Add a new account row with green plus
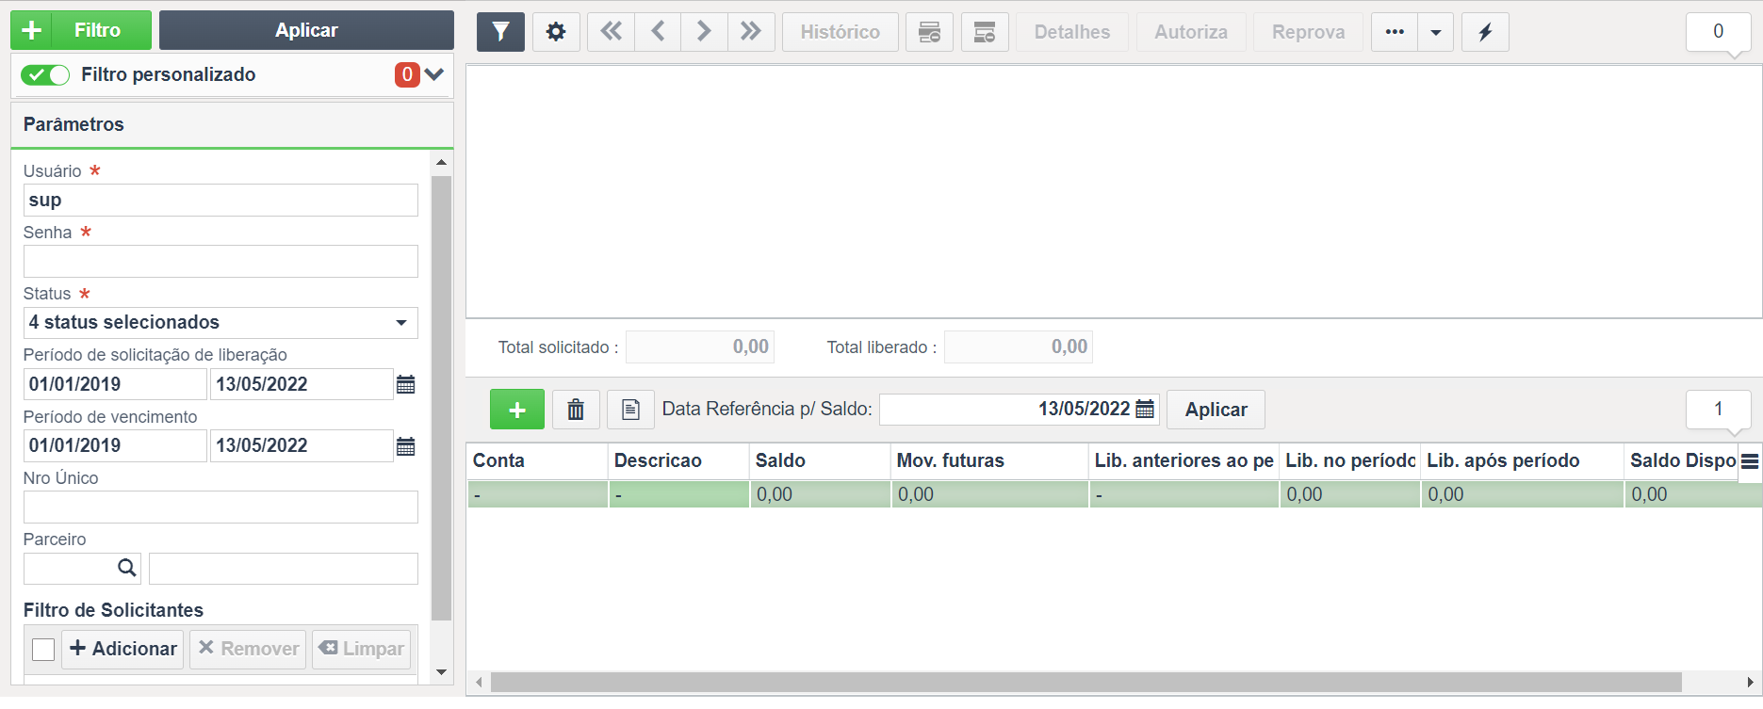The width and height of the screenshot is (1763, 709). pyautogui.click(x=517, y=410)
